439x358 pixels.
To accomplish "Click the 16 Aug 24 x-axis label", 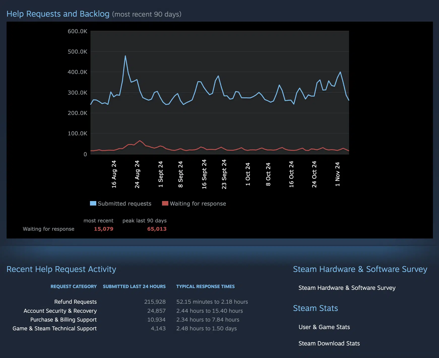I will [x=114, y=174].
